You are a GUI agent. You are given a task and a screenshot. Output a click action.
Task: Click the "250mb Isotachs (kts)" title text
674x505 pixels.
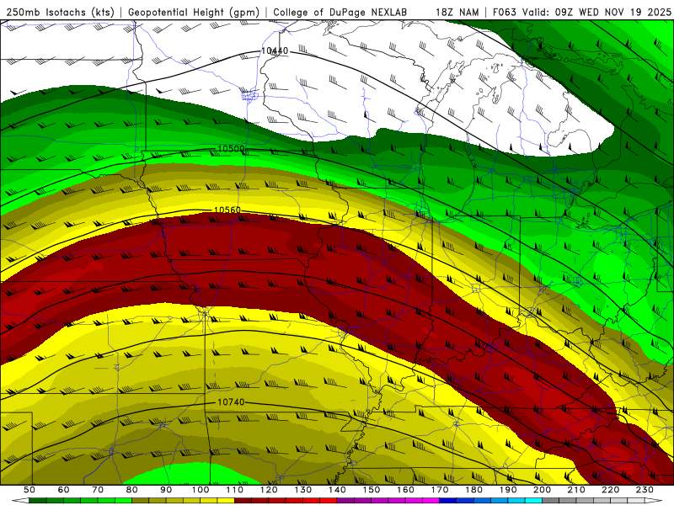(x=60, y=13)
